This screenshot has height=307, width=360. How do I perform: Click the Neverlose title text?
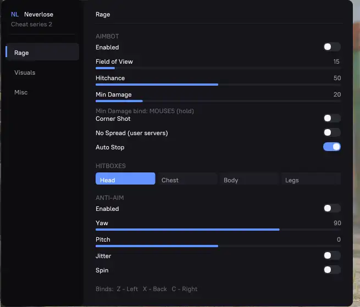pos(39,14)
